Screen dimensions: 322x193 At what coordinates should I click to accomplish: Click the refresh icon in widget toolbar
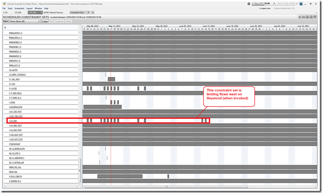(x=311, y=17)
